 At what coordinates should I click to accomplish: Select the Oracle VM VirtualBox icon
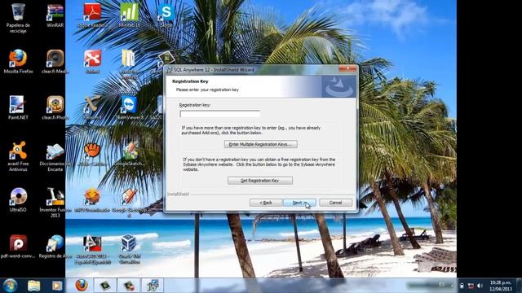(x=129, y=249)
